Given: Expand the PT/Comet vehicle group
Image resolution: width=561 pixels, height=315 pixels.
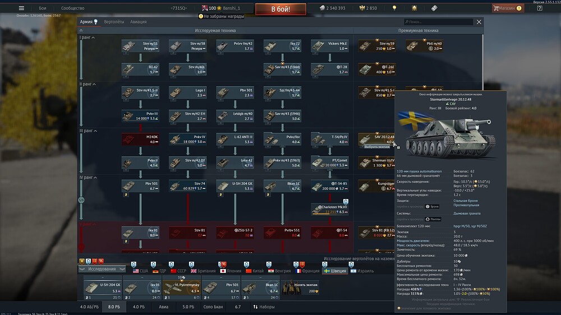Looking at the screenshot, I should (x=329, y=163).
